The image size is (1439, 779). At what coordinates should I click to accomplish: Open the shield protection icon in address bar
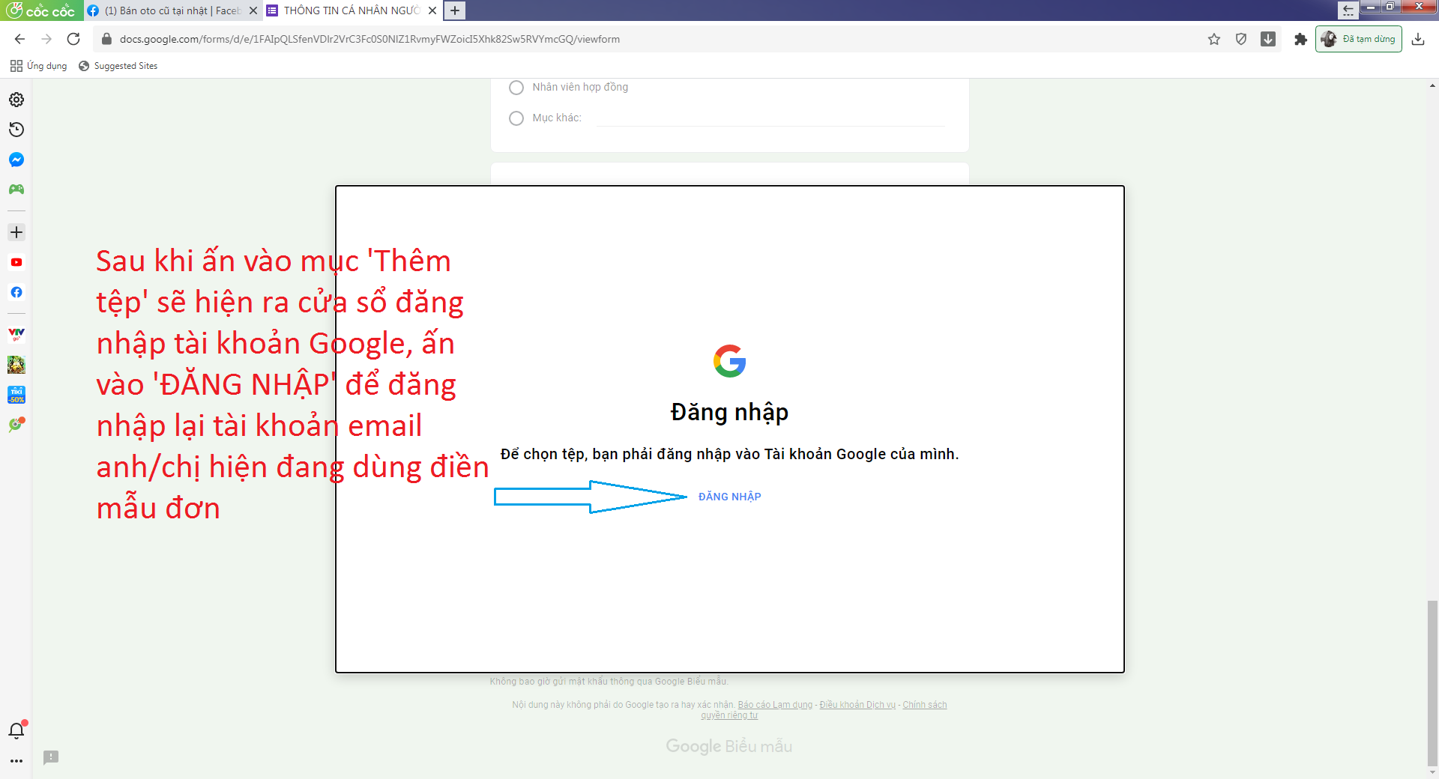(1241, 39)
